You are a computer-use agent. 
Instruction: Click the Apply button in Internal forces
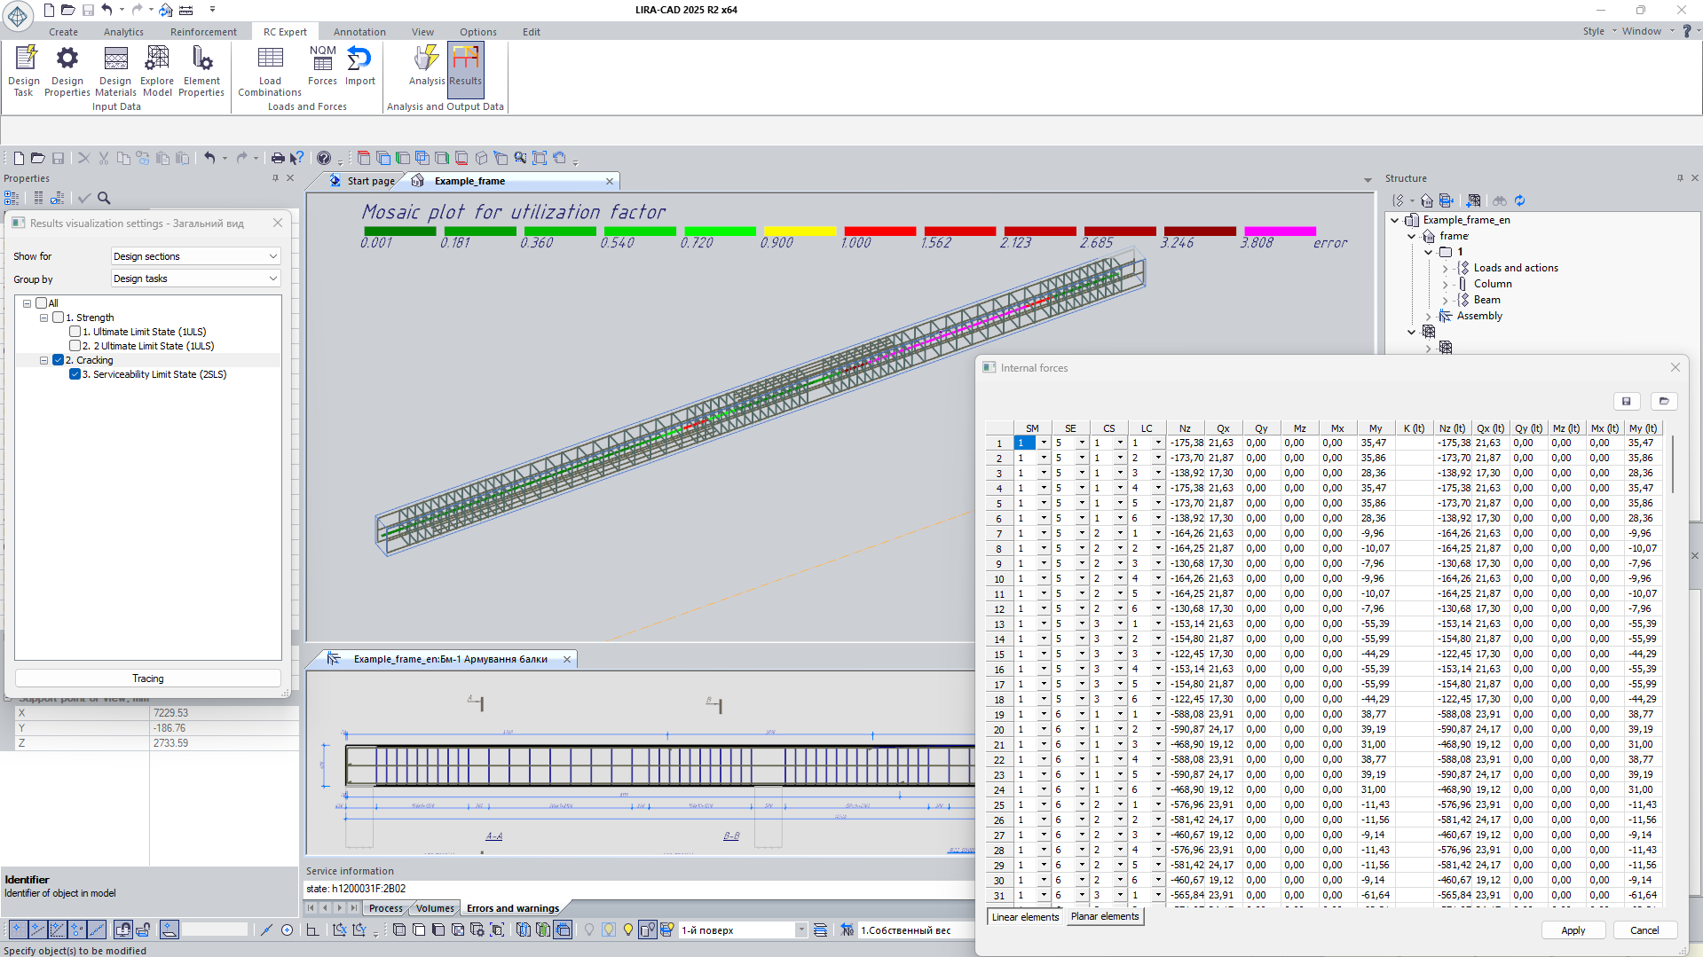coord(1573,930)
